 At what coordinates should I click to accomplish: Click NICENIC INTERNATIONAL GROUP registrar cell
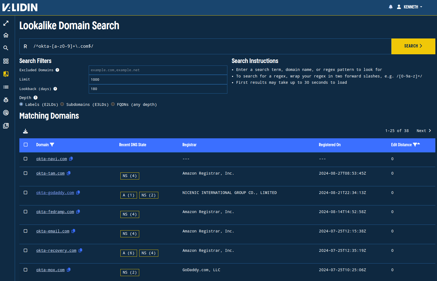(x=230, y=193)
